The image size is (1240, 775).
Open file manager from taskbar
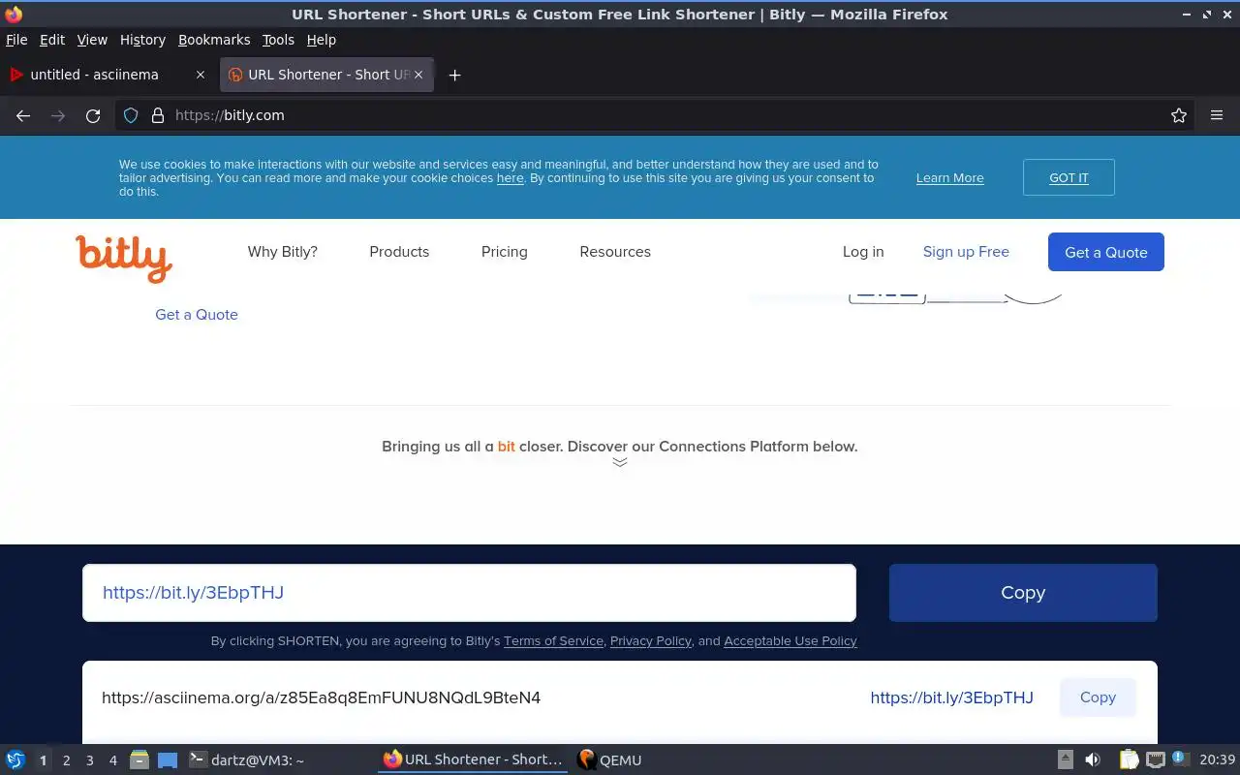139,760
